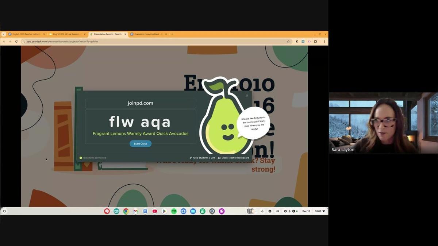Viewport: 438px width, 246px height.
Task: Click the Start Class button
Action: coord(140,144)
